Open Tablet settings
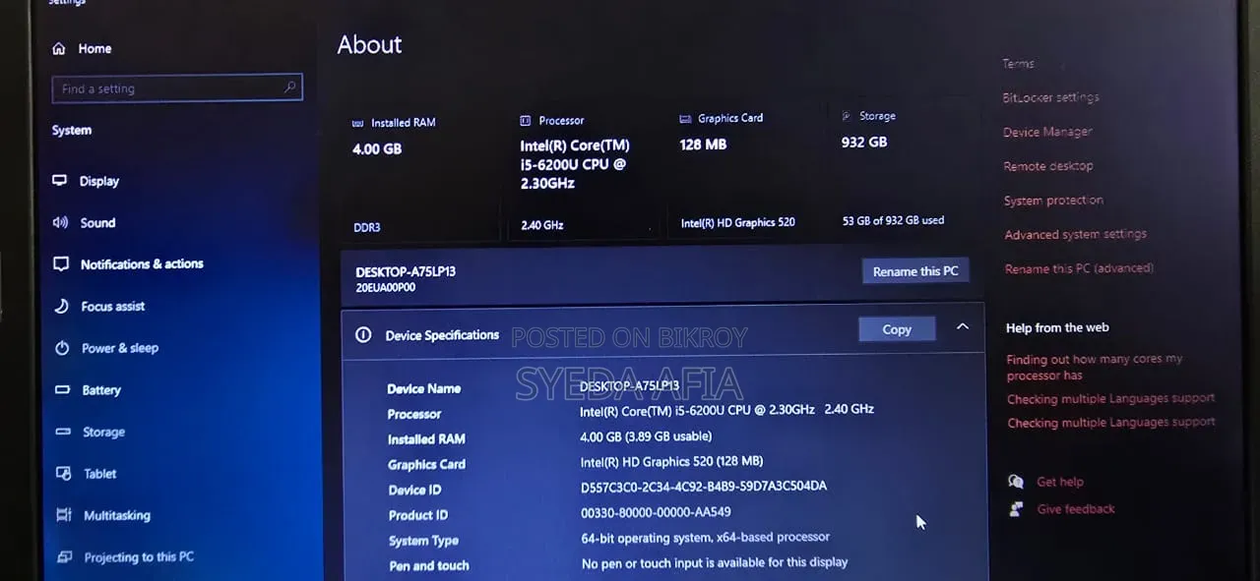 pos(100,474)
